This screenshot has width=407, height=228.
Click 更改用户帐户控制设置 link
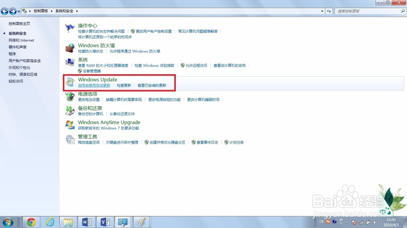pos(154,31)
